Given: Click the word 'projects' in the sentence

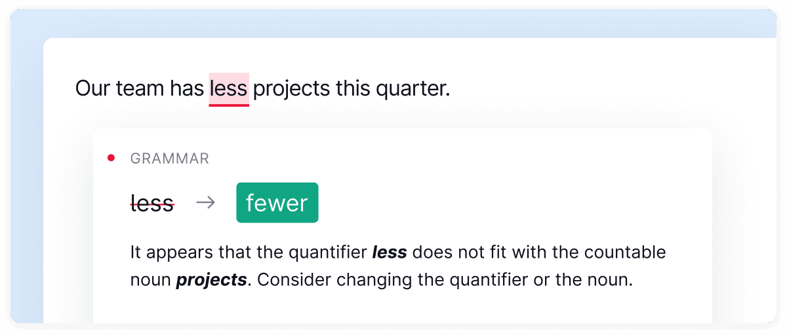Looking at the screenshot, I should tap(292, 89).
